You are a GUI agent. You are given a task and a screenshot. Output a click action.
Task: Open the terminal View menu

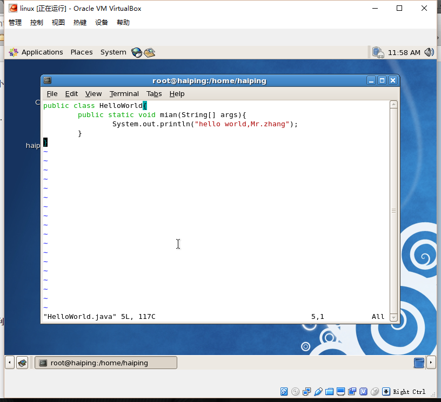(93, 94)
